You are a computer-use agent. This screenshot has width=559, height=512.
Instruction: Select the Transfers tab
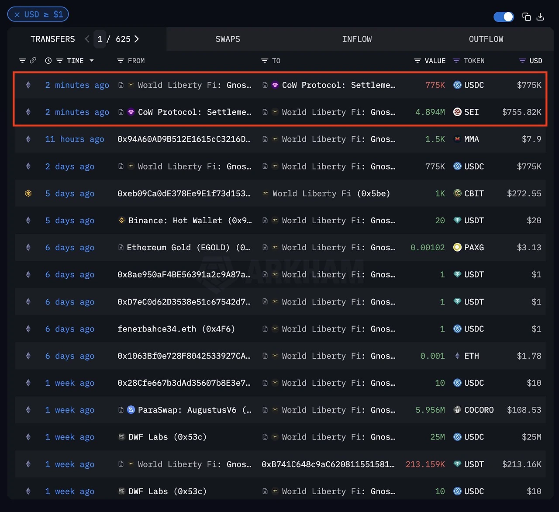click(x=53, y=39)
